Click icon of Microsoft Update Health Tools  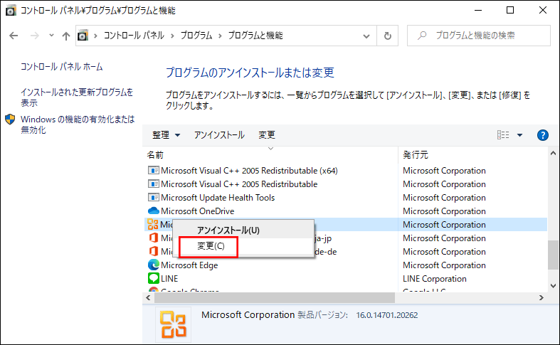(153, 198)
